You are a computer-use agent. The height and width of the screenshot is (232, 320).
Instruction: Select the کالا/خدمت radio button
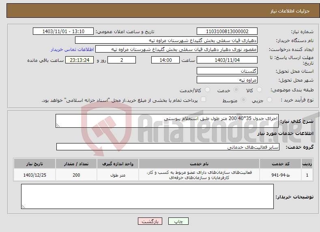[x=207, y=90]
